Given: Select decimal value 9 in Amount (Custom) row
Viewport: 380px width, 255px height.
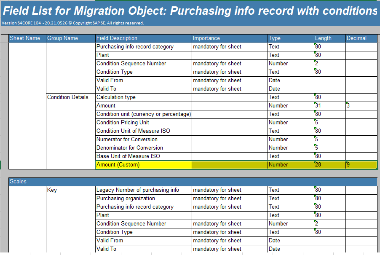Looking at the screenshot, I should pyautogui.click(x=361, y=165).
